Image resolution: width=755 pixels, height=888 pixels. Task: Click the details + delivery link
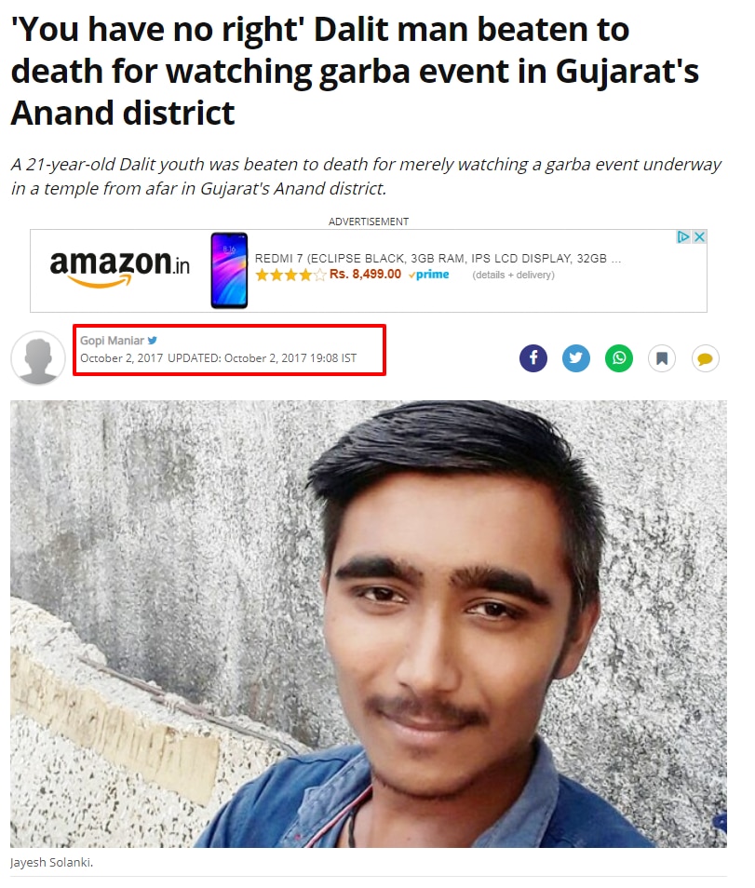pyautogui.click(x=513, y=275)
